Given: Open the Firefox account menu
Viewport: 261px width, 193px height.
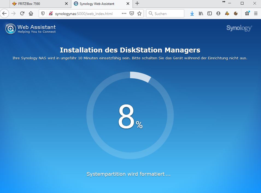Looking at the screenshot, I should tap(218, 13).
